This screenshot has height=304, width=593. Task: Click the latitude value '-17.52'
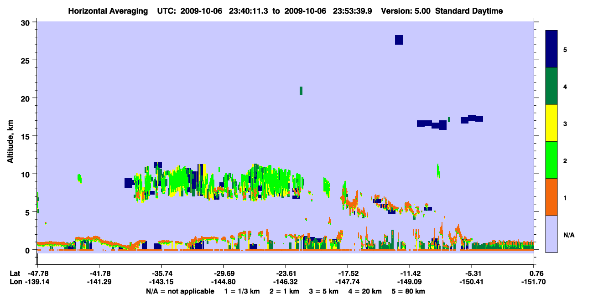point(348,273)
